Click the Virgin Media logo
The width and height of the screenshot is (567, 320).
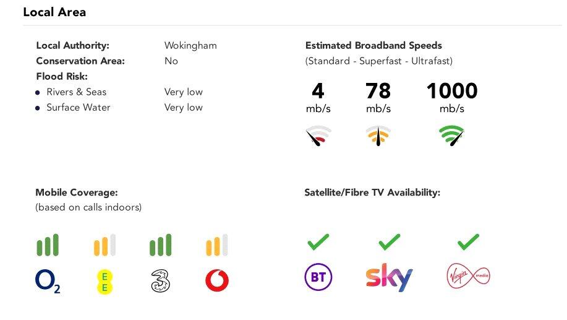(468, 277)
